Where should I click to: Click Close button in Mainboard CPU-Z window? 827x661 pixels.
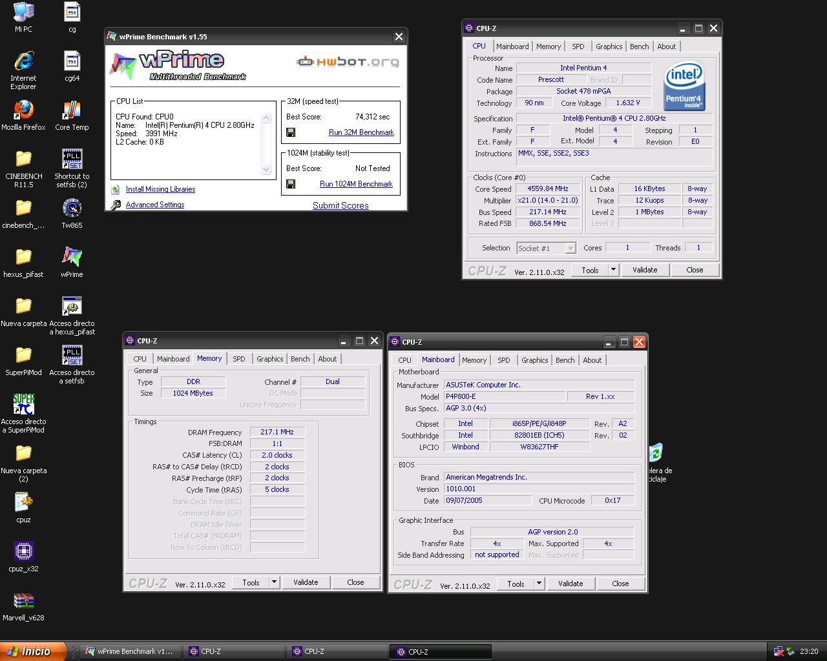pyautogui.click(x=620, y=584)
